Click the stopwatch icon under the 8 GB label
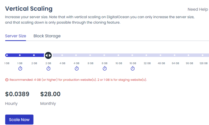 (x=105, y=68)
